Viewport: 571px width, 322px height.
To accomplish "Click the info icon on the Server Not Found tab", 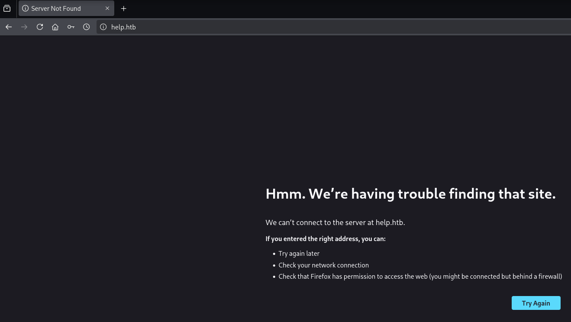I will coord(25,9).
